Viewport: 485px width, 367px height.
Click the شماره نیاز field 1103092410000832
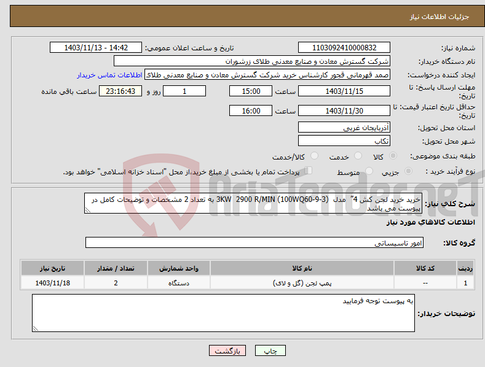tap(344, 48)
